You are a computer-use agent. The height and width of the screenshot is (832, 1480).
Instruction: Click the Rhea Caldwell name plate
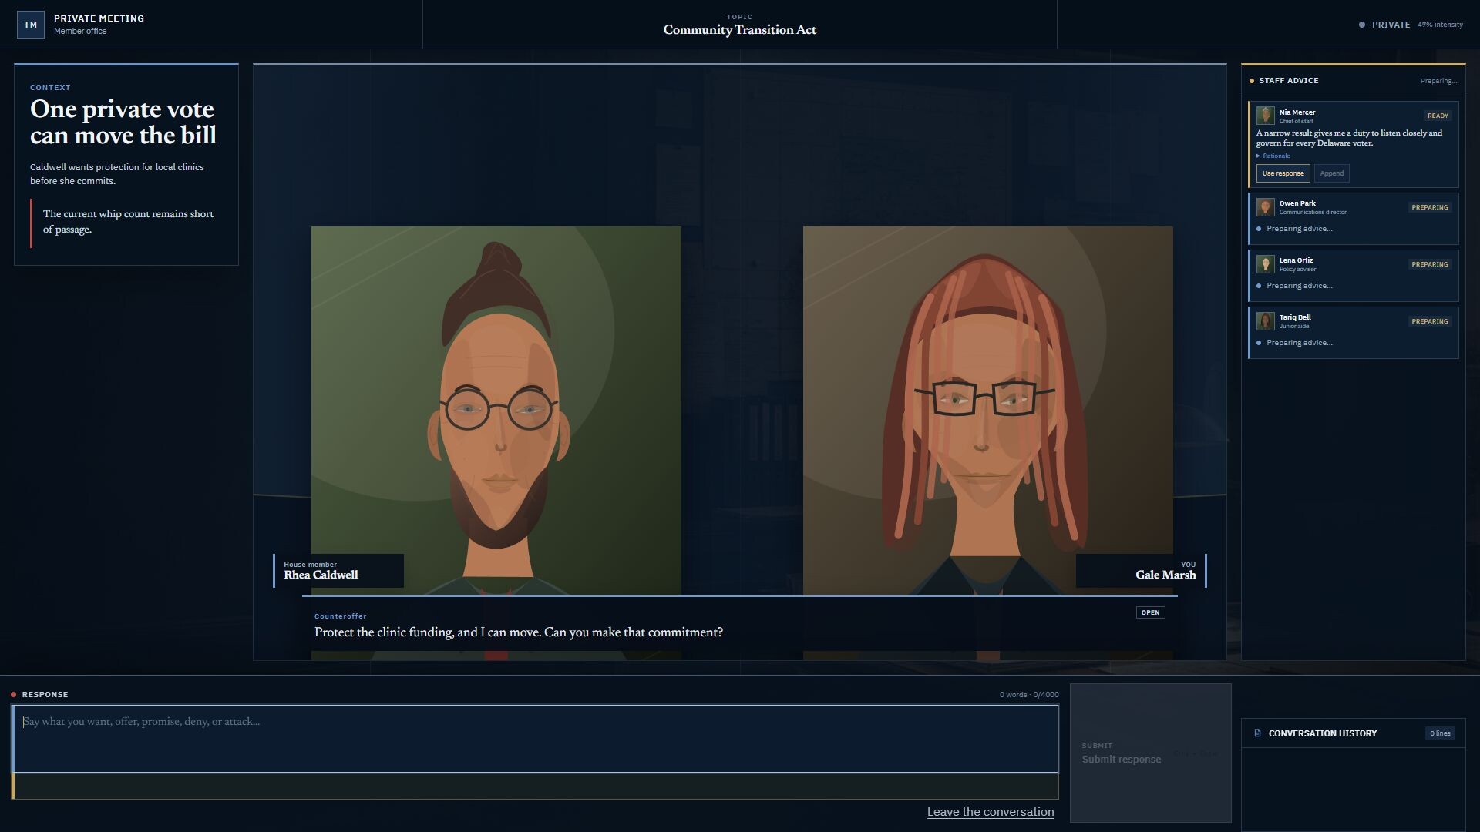[x=338, y=571]
